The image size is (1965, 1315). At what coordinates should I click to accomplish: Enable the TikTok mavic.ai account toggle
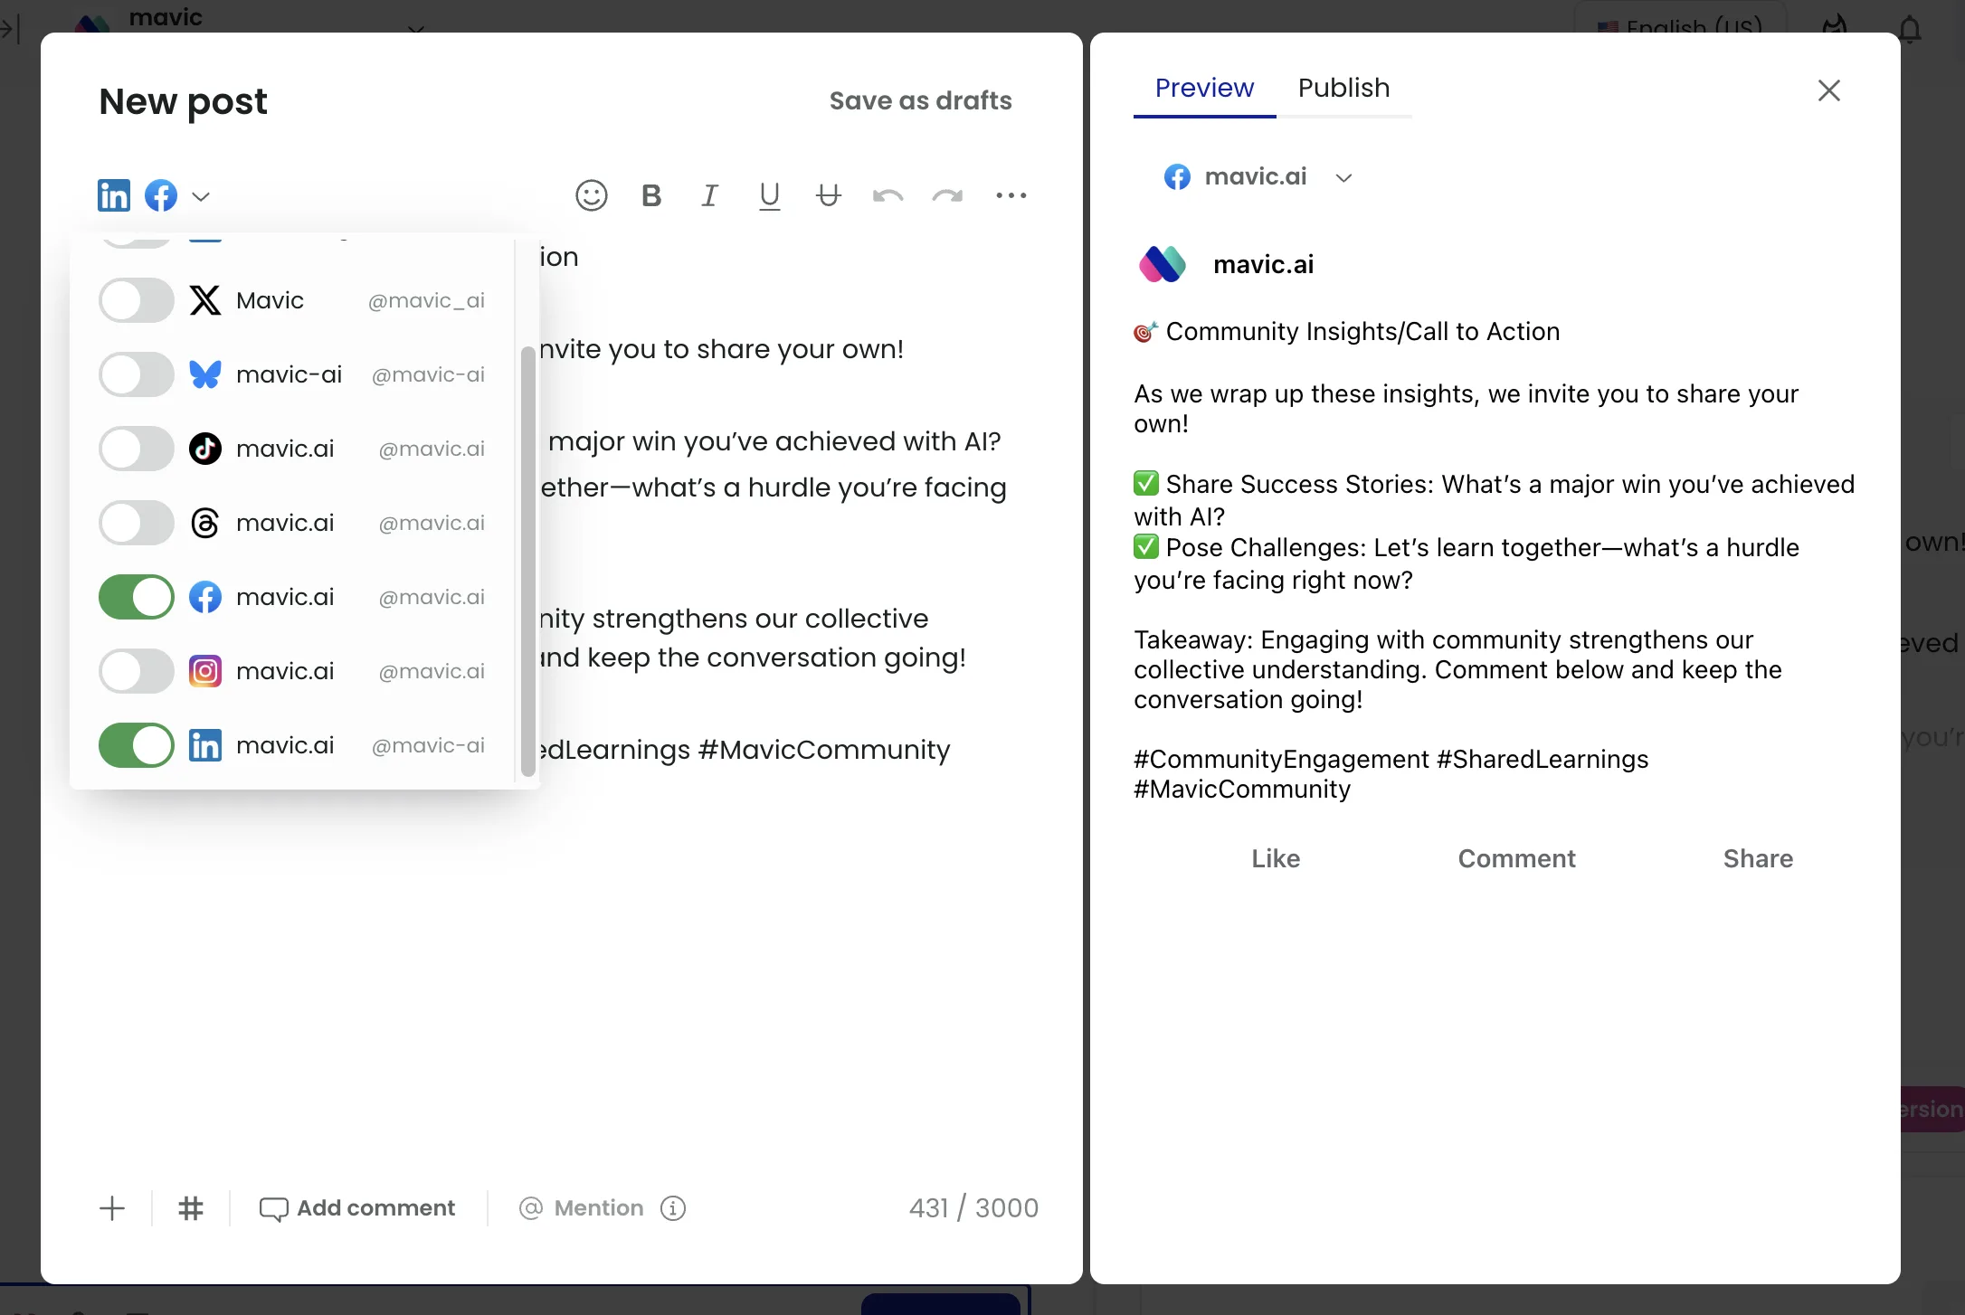137,449
